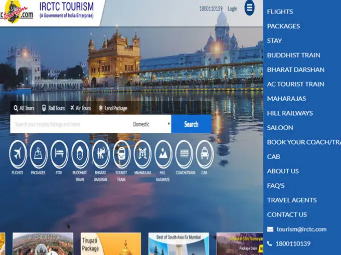Select the Air Tours tab
The width and height of the screenshot is (341, 255).
click(80, 108)
